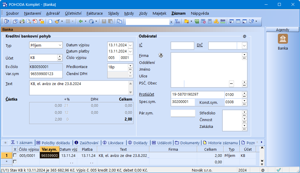Click the calculator with percent icon
The height and width of the screenshot is (173, 300).
203,21
